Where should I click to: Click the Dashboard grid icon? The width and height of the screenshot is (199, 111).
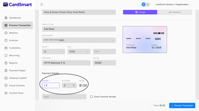pyautogui.click(x=6, y=18)
